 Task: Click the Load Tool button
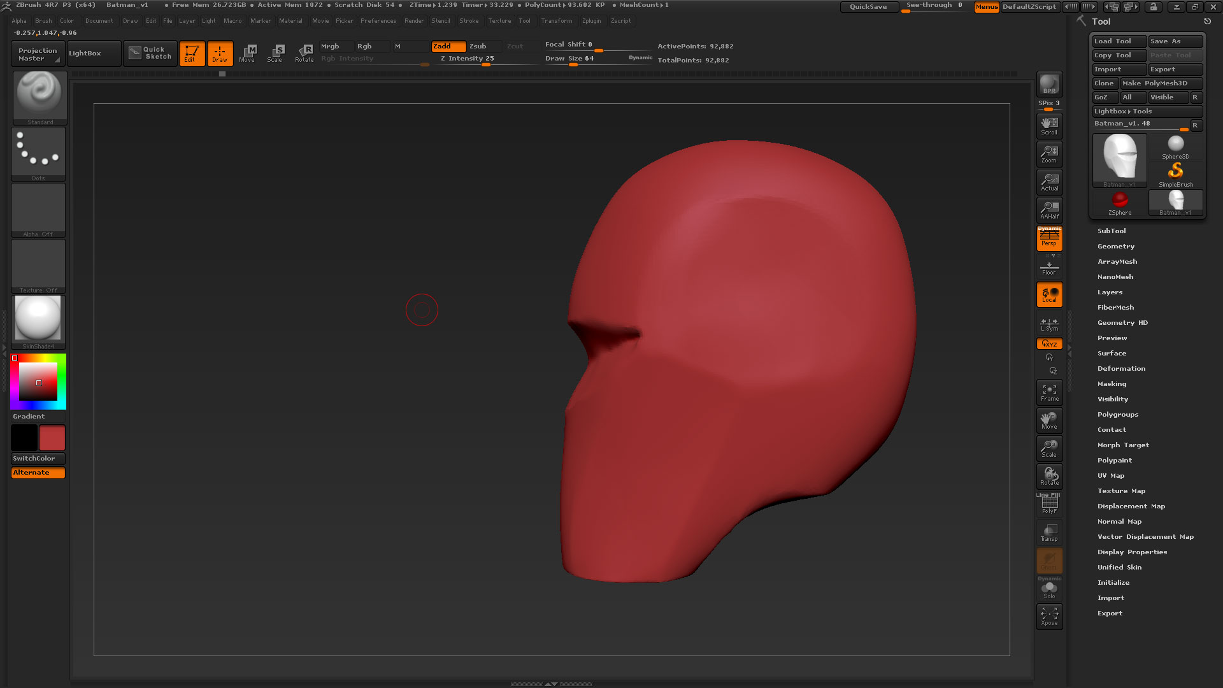[1119, 41]
